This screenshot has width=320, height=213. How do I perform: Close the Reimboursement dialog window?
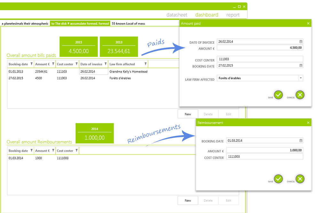pos(308,123)
